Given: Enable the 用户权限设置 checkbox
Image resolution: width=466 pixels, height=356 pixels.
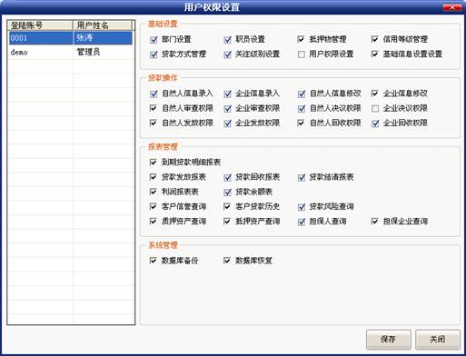Looking at the screenshot, I should coord(301,54).
